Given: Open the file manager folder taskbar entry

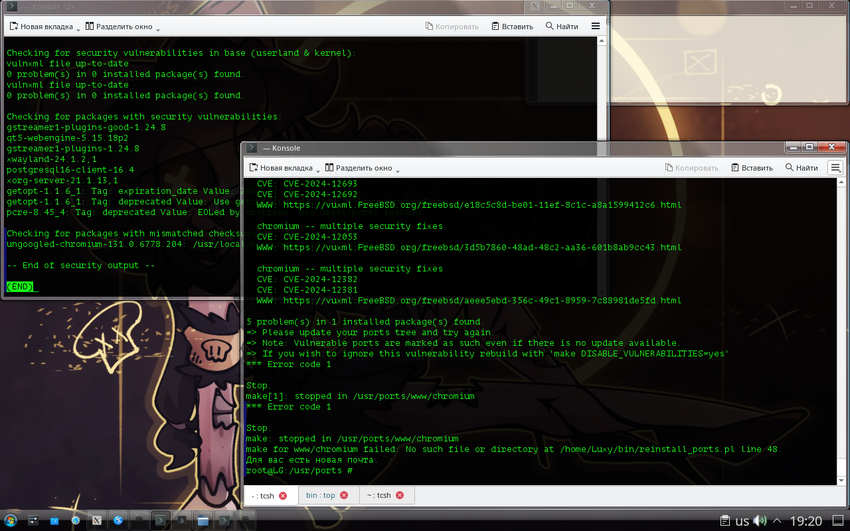Looking at the screenshot, I should pos(203,520).
